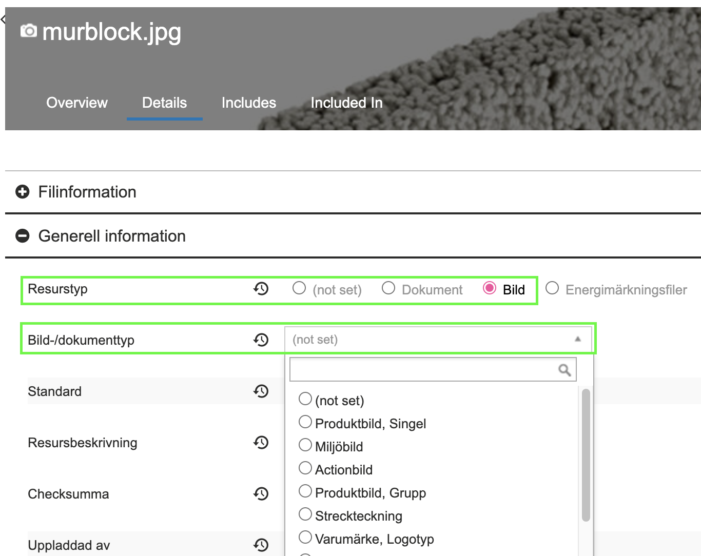701x556 pixels.
Task: Click history icon next to Resurstyp
Action: (x=261, y=289)
